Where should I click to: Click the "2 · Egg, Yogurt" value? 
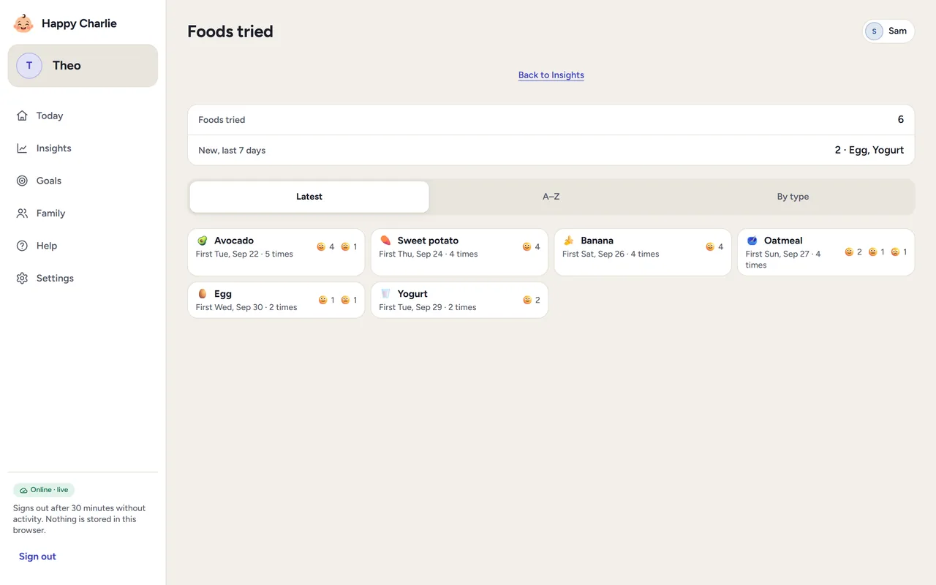(869, 150)
